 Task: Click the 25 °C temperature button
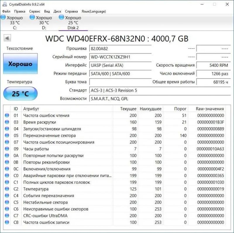coord(20,93)
